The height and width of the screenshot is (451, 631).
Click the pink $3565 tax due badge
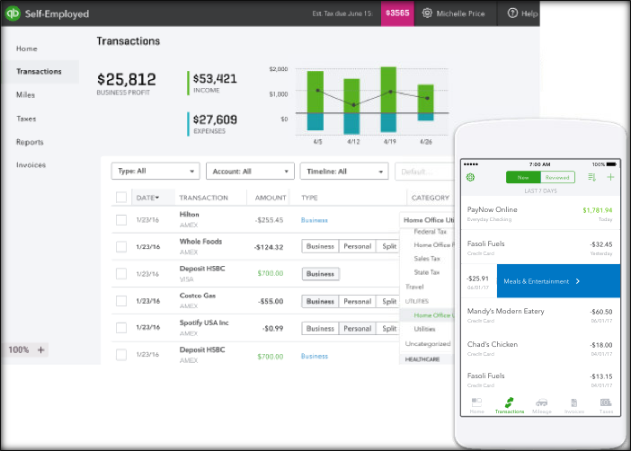397,13
